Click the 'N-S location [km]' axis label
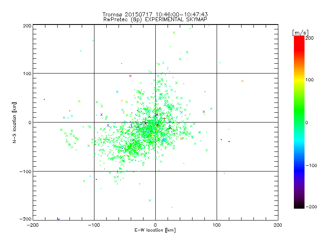Screen dimensions: 327x245 14,122
